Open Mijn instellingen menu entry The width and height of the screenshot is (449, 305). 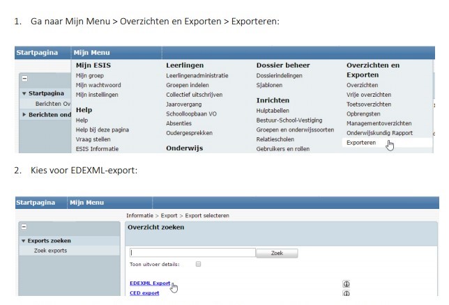point(97,95)
